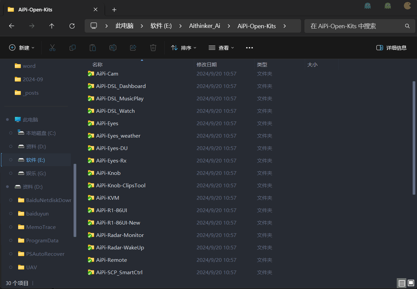Click the AiPi-KVM folder icon
This screenshot has width=417, height=289.
tap(91, 198)
